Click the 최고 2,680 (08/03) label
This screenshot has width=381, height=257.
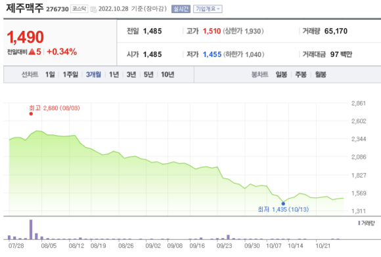point(55,108)
